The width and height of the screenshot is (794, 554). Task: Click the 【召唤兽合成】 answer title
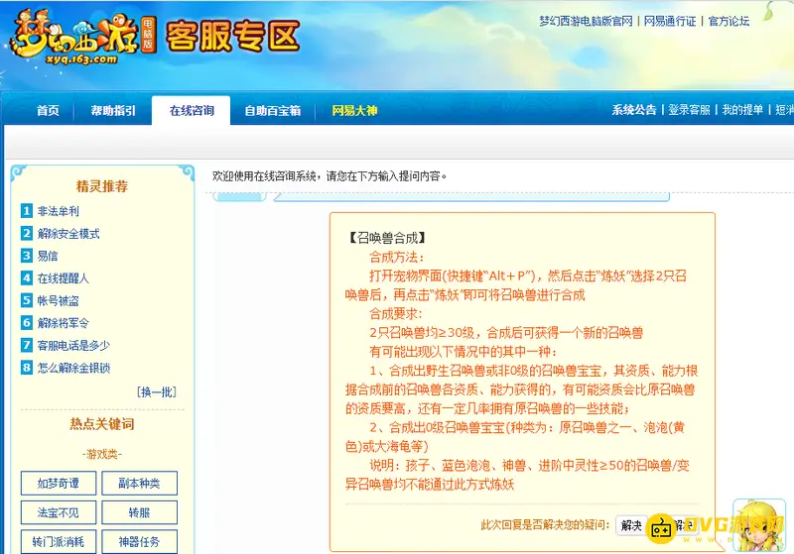pyautogui.click(x=387, y=238)
